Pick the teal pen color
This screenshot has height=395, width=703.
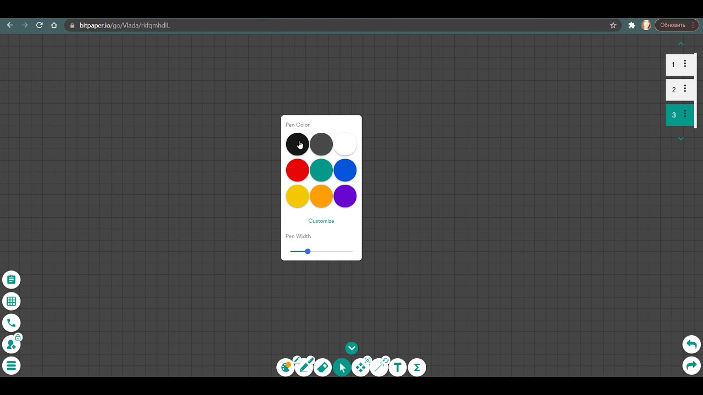(x=321, y=170)
